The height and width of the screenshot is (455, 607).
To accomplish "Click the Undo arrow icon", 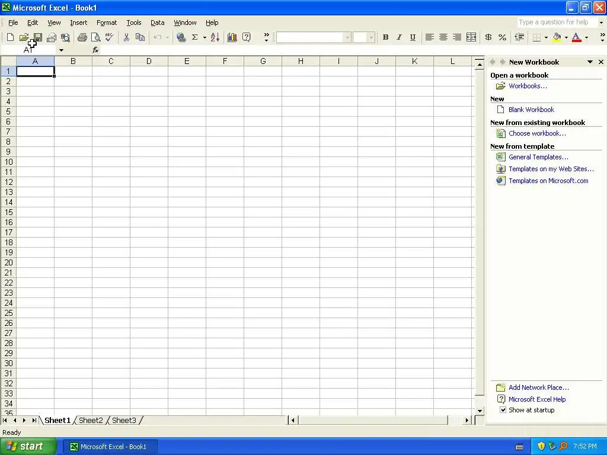I will tap(158, 37).
